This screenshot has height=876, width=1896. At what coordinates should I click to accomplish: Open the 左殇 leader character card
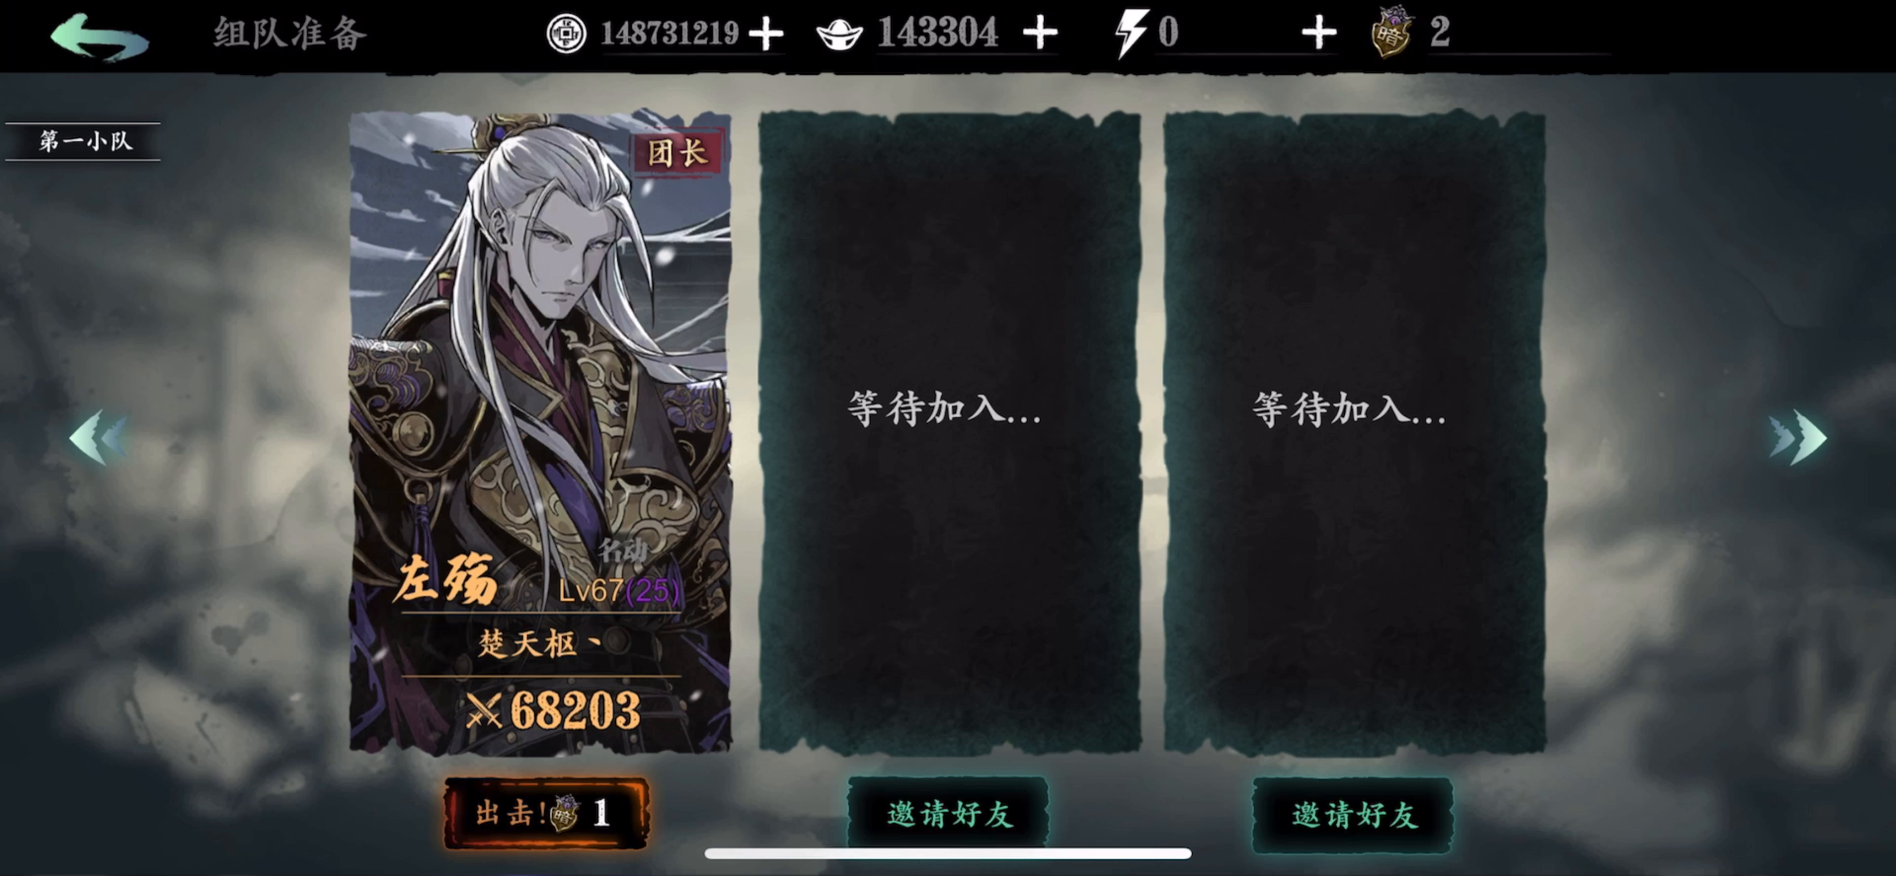(x=540, y=434)
